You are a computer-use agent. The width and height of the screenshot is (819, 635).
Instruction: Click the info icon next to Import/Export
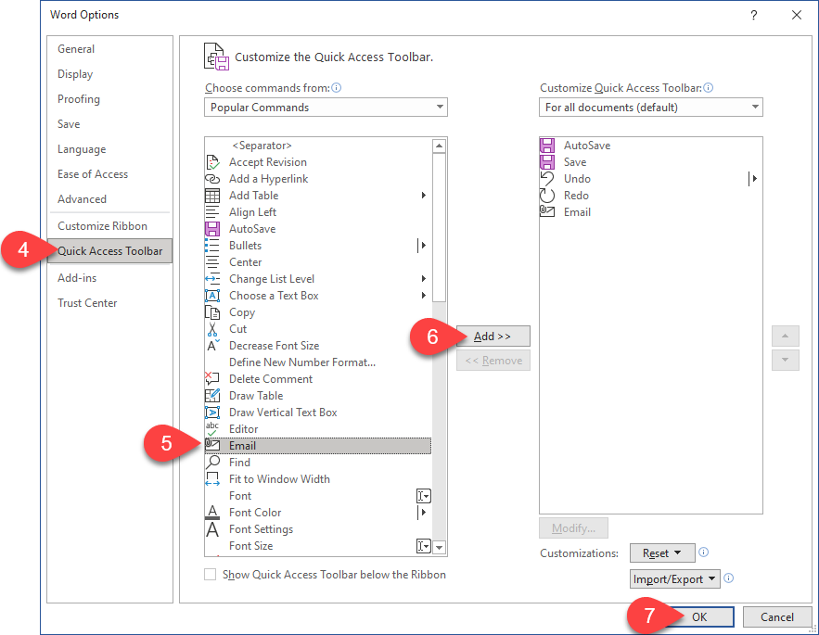pyautogui.click(x=729, y=578)
